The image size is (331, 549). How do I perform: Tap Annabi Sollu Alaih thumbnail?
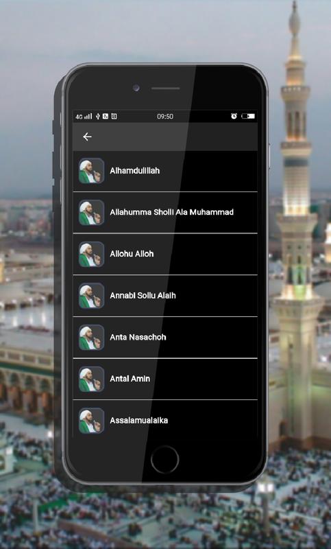pyautogui.click(x=91, y=296)
